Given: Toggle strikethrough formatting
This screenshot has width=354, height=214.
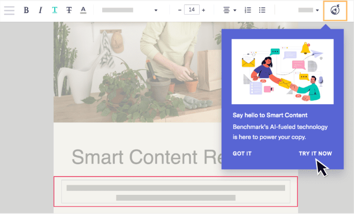Looking at the screenshot, I should [69, 11].
